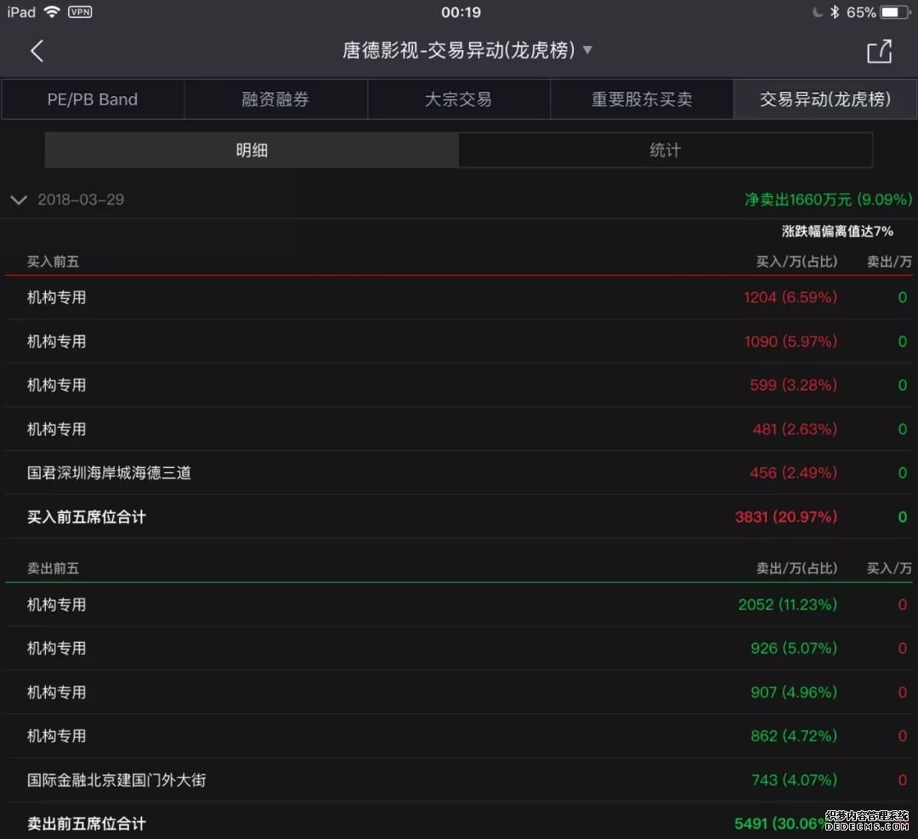918x839 pixels.
Task: Switch to 明细 segment
Action: coord(252,150)
